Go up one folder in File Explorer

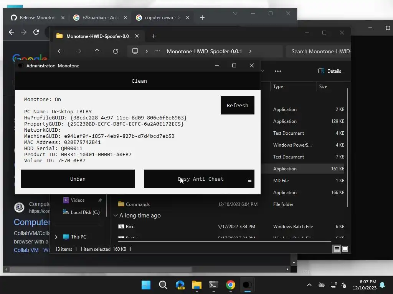pyautogui.click(x=97, y=51)
